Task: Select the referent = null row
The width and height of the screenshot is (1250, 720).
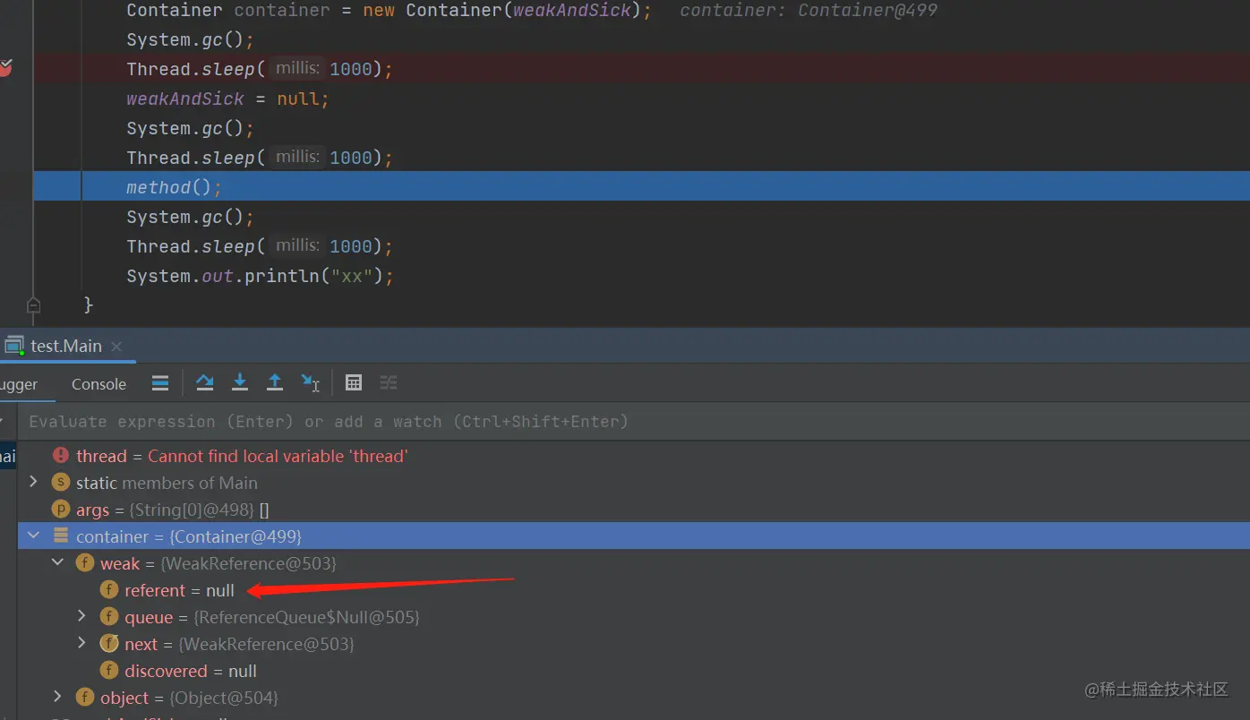Action: pos(634,590)
